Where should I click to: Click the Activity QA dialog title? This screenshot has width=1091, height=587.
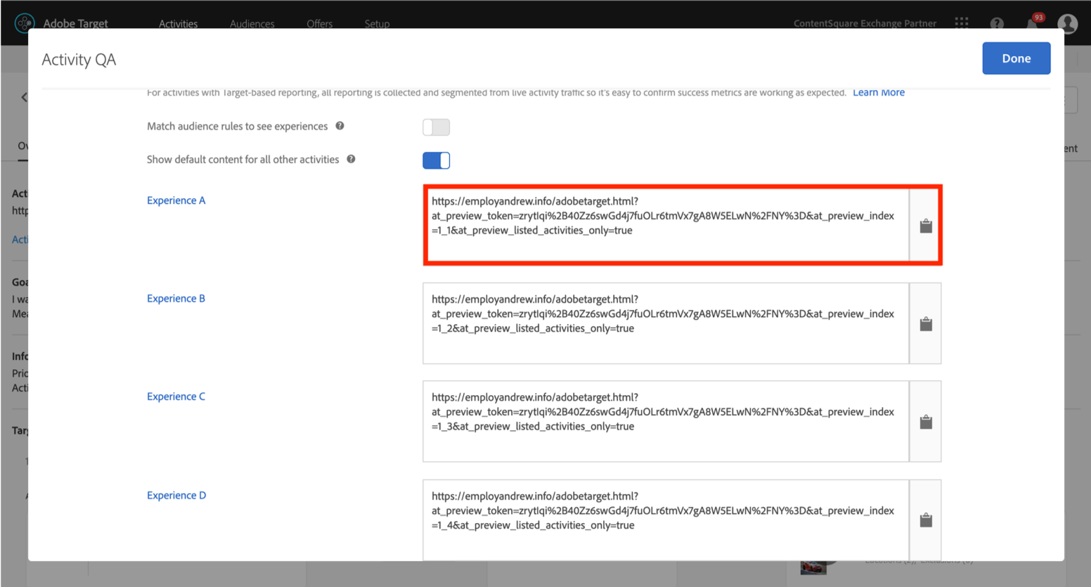click(x=79, y=60)
